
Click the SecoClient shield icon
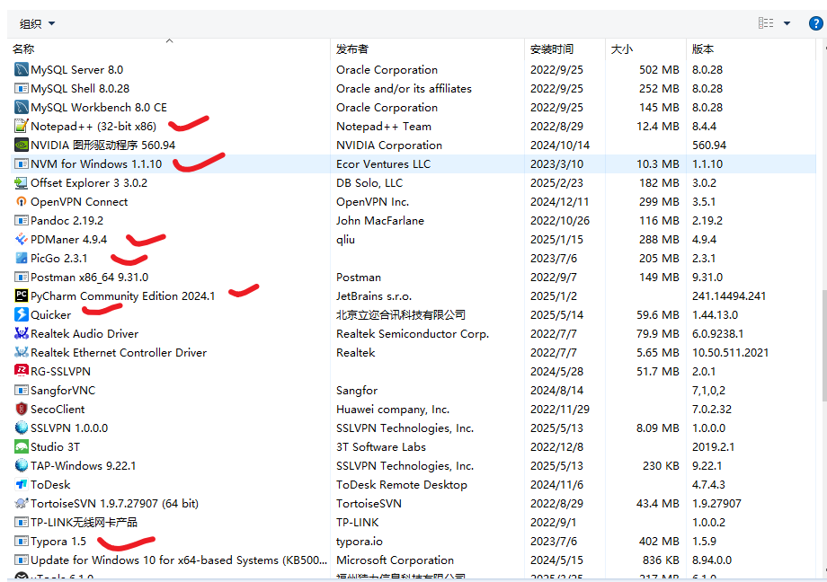point(21,409)
